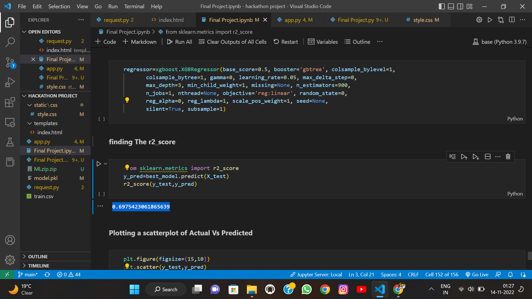Clear Outputs of All Cells
The image size is (532, 299).
233,42
